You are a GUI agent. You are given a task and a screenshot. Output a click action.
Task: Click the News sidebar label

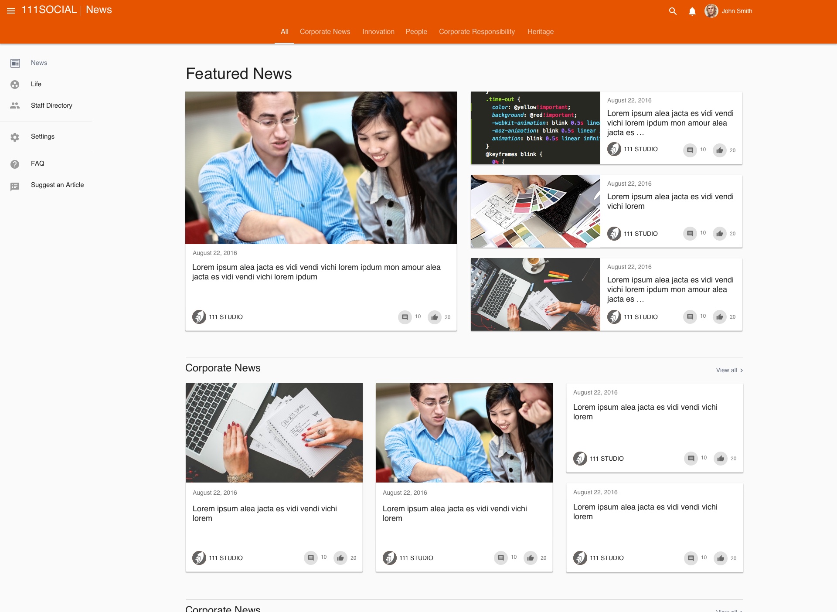(39, 63)
